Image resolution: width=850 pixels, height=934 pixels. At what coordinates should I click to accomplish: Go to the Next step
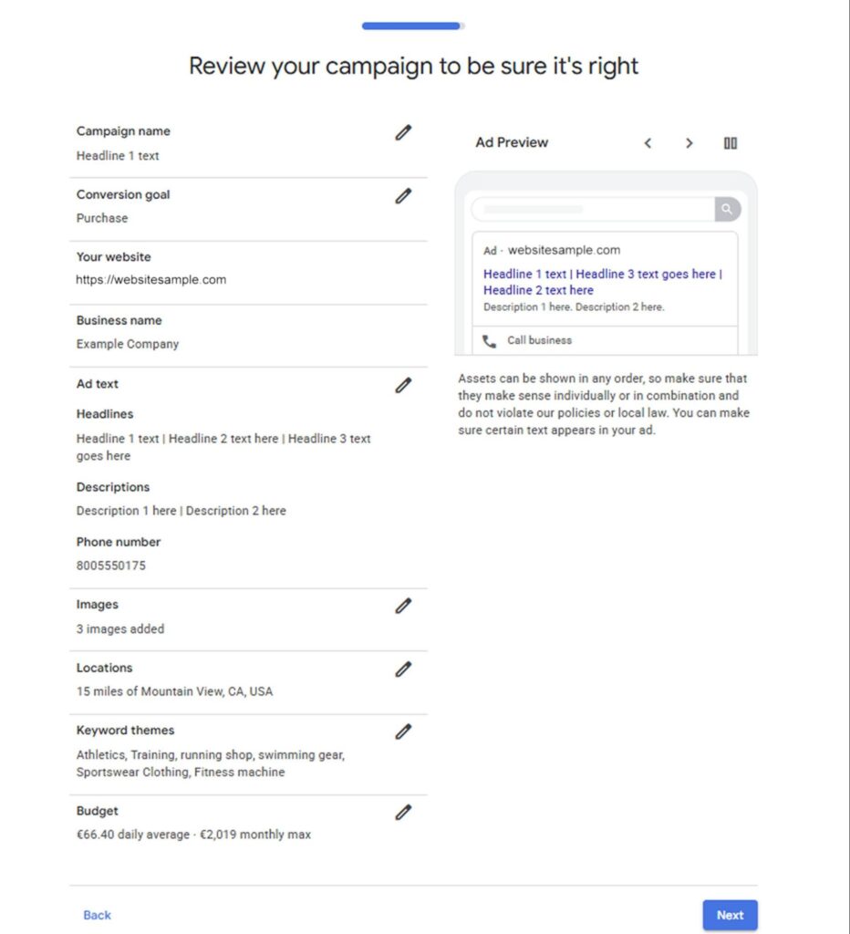click(730, 915)
